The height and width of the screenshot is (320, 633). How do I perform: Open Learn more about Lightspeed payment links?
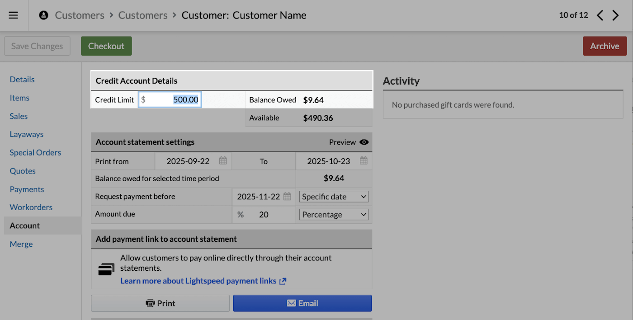(198, 281)
